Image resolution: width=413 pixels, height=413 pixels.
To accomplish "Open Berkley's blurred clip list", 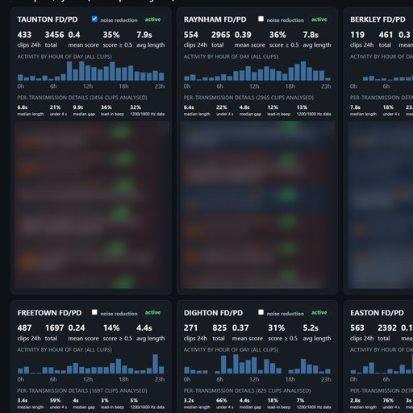I will 380,205.
